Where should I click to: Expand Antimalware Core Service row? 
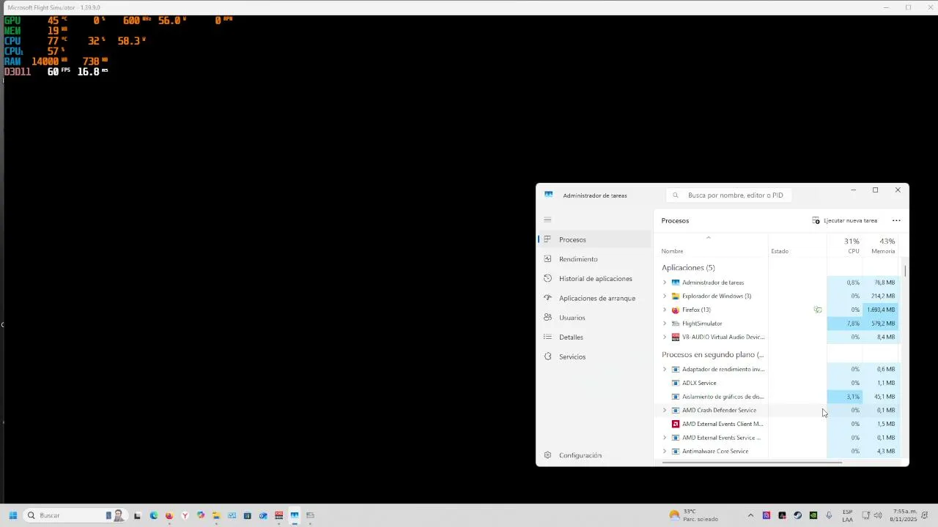coord(665,452)
